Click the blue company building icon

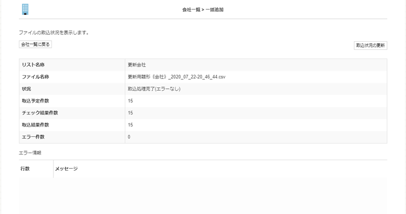coord(25,9)
